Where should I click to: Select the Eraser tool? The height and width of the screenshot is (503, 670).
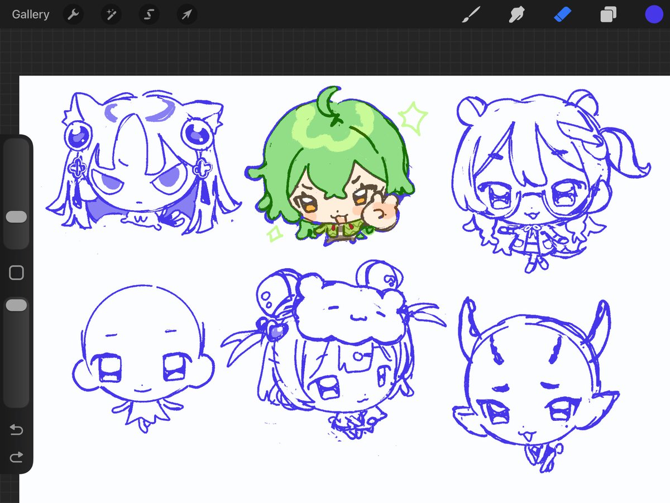coord(563,15)
